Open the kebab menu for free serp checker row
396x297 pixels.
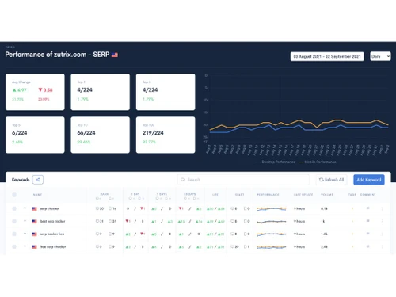click(x=382, y=246)
